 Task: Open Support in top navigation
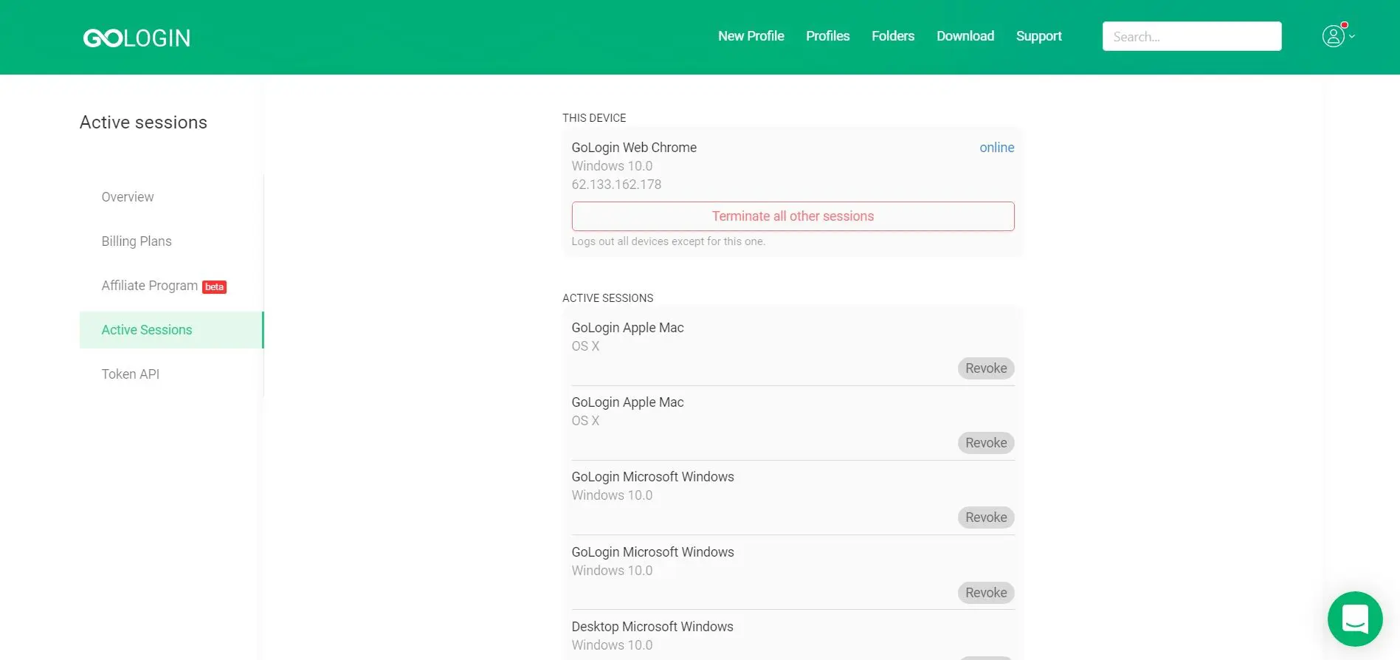pos(1038,36)
